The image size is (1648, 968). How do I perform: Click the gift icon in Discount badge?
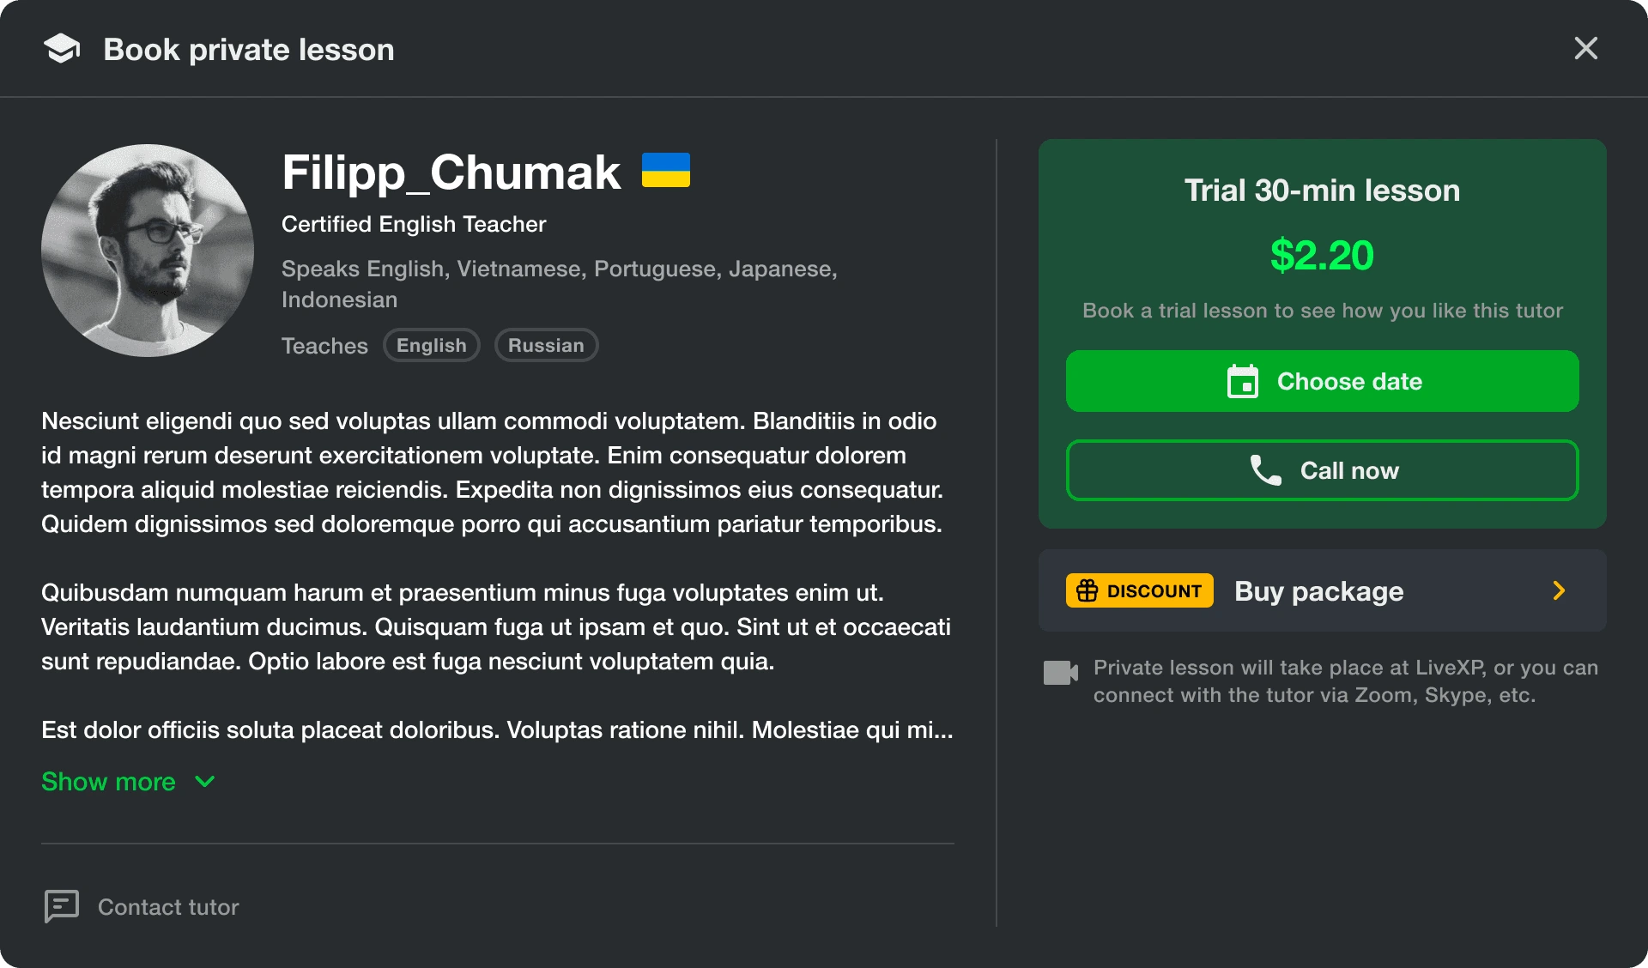click(x=1088, y=590)
